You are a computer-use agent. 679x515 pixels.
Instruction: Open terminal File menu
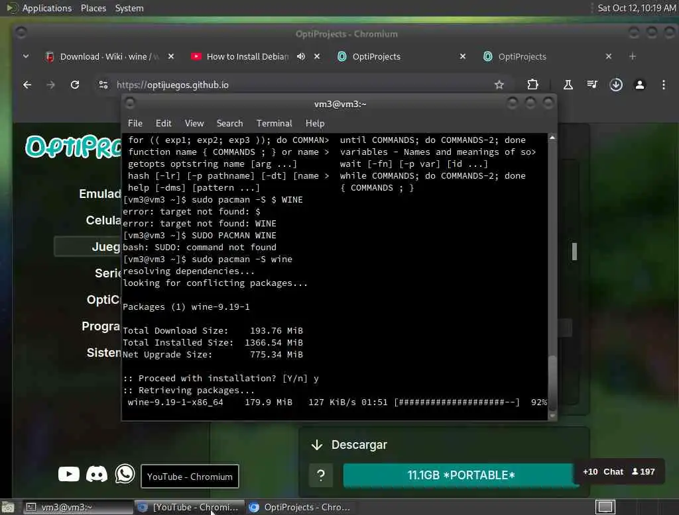(135, 123)
